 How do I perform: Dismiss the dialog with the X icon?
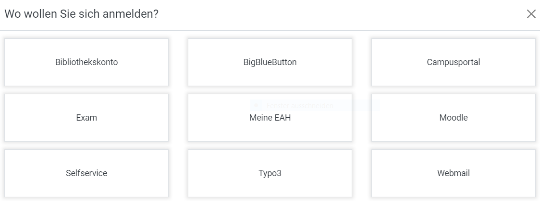coord(531,14)
